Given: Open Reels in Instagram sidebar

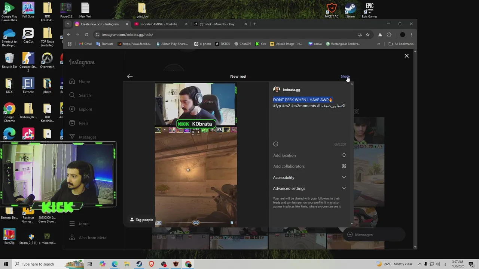Looking at the screenshot, I should coord(79,123).
